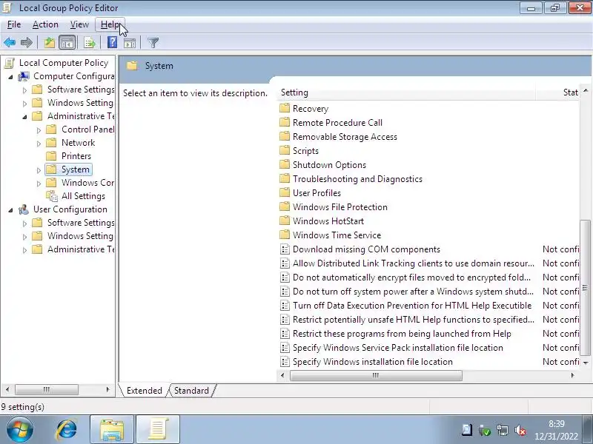Sort by the Setting column header
This screenshot has height=444, width=593.
point(406,92)
